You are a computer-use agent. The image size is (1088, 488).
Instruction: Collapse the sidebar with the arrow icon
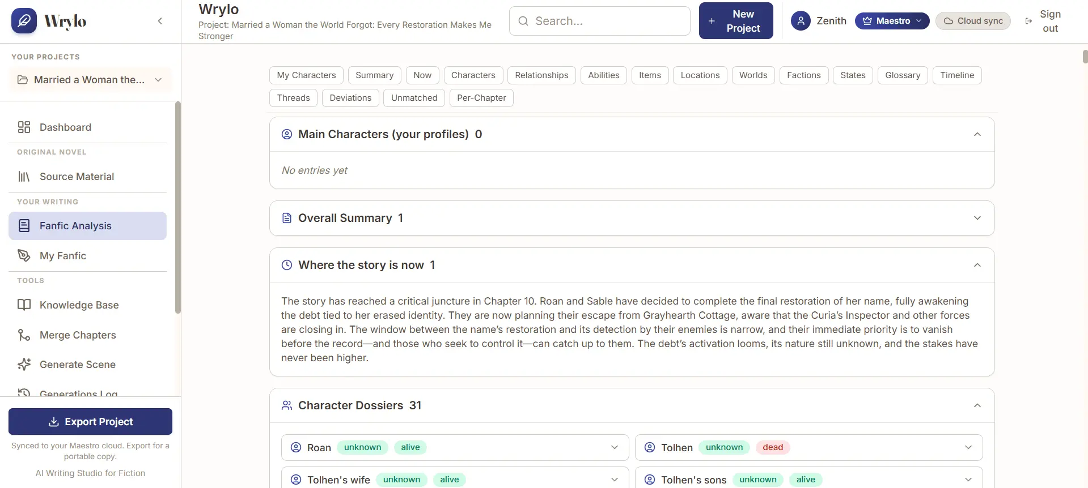(160, 21)
